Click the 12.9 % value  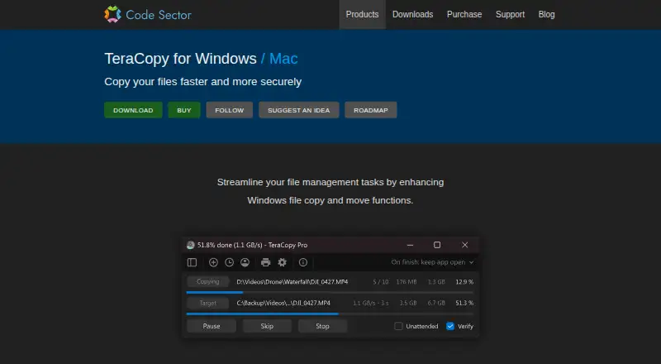(464, 281)
